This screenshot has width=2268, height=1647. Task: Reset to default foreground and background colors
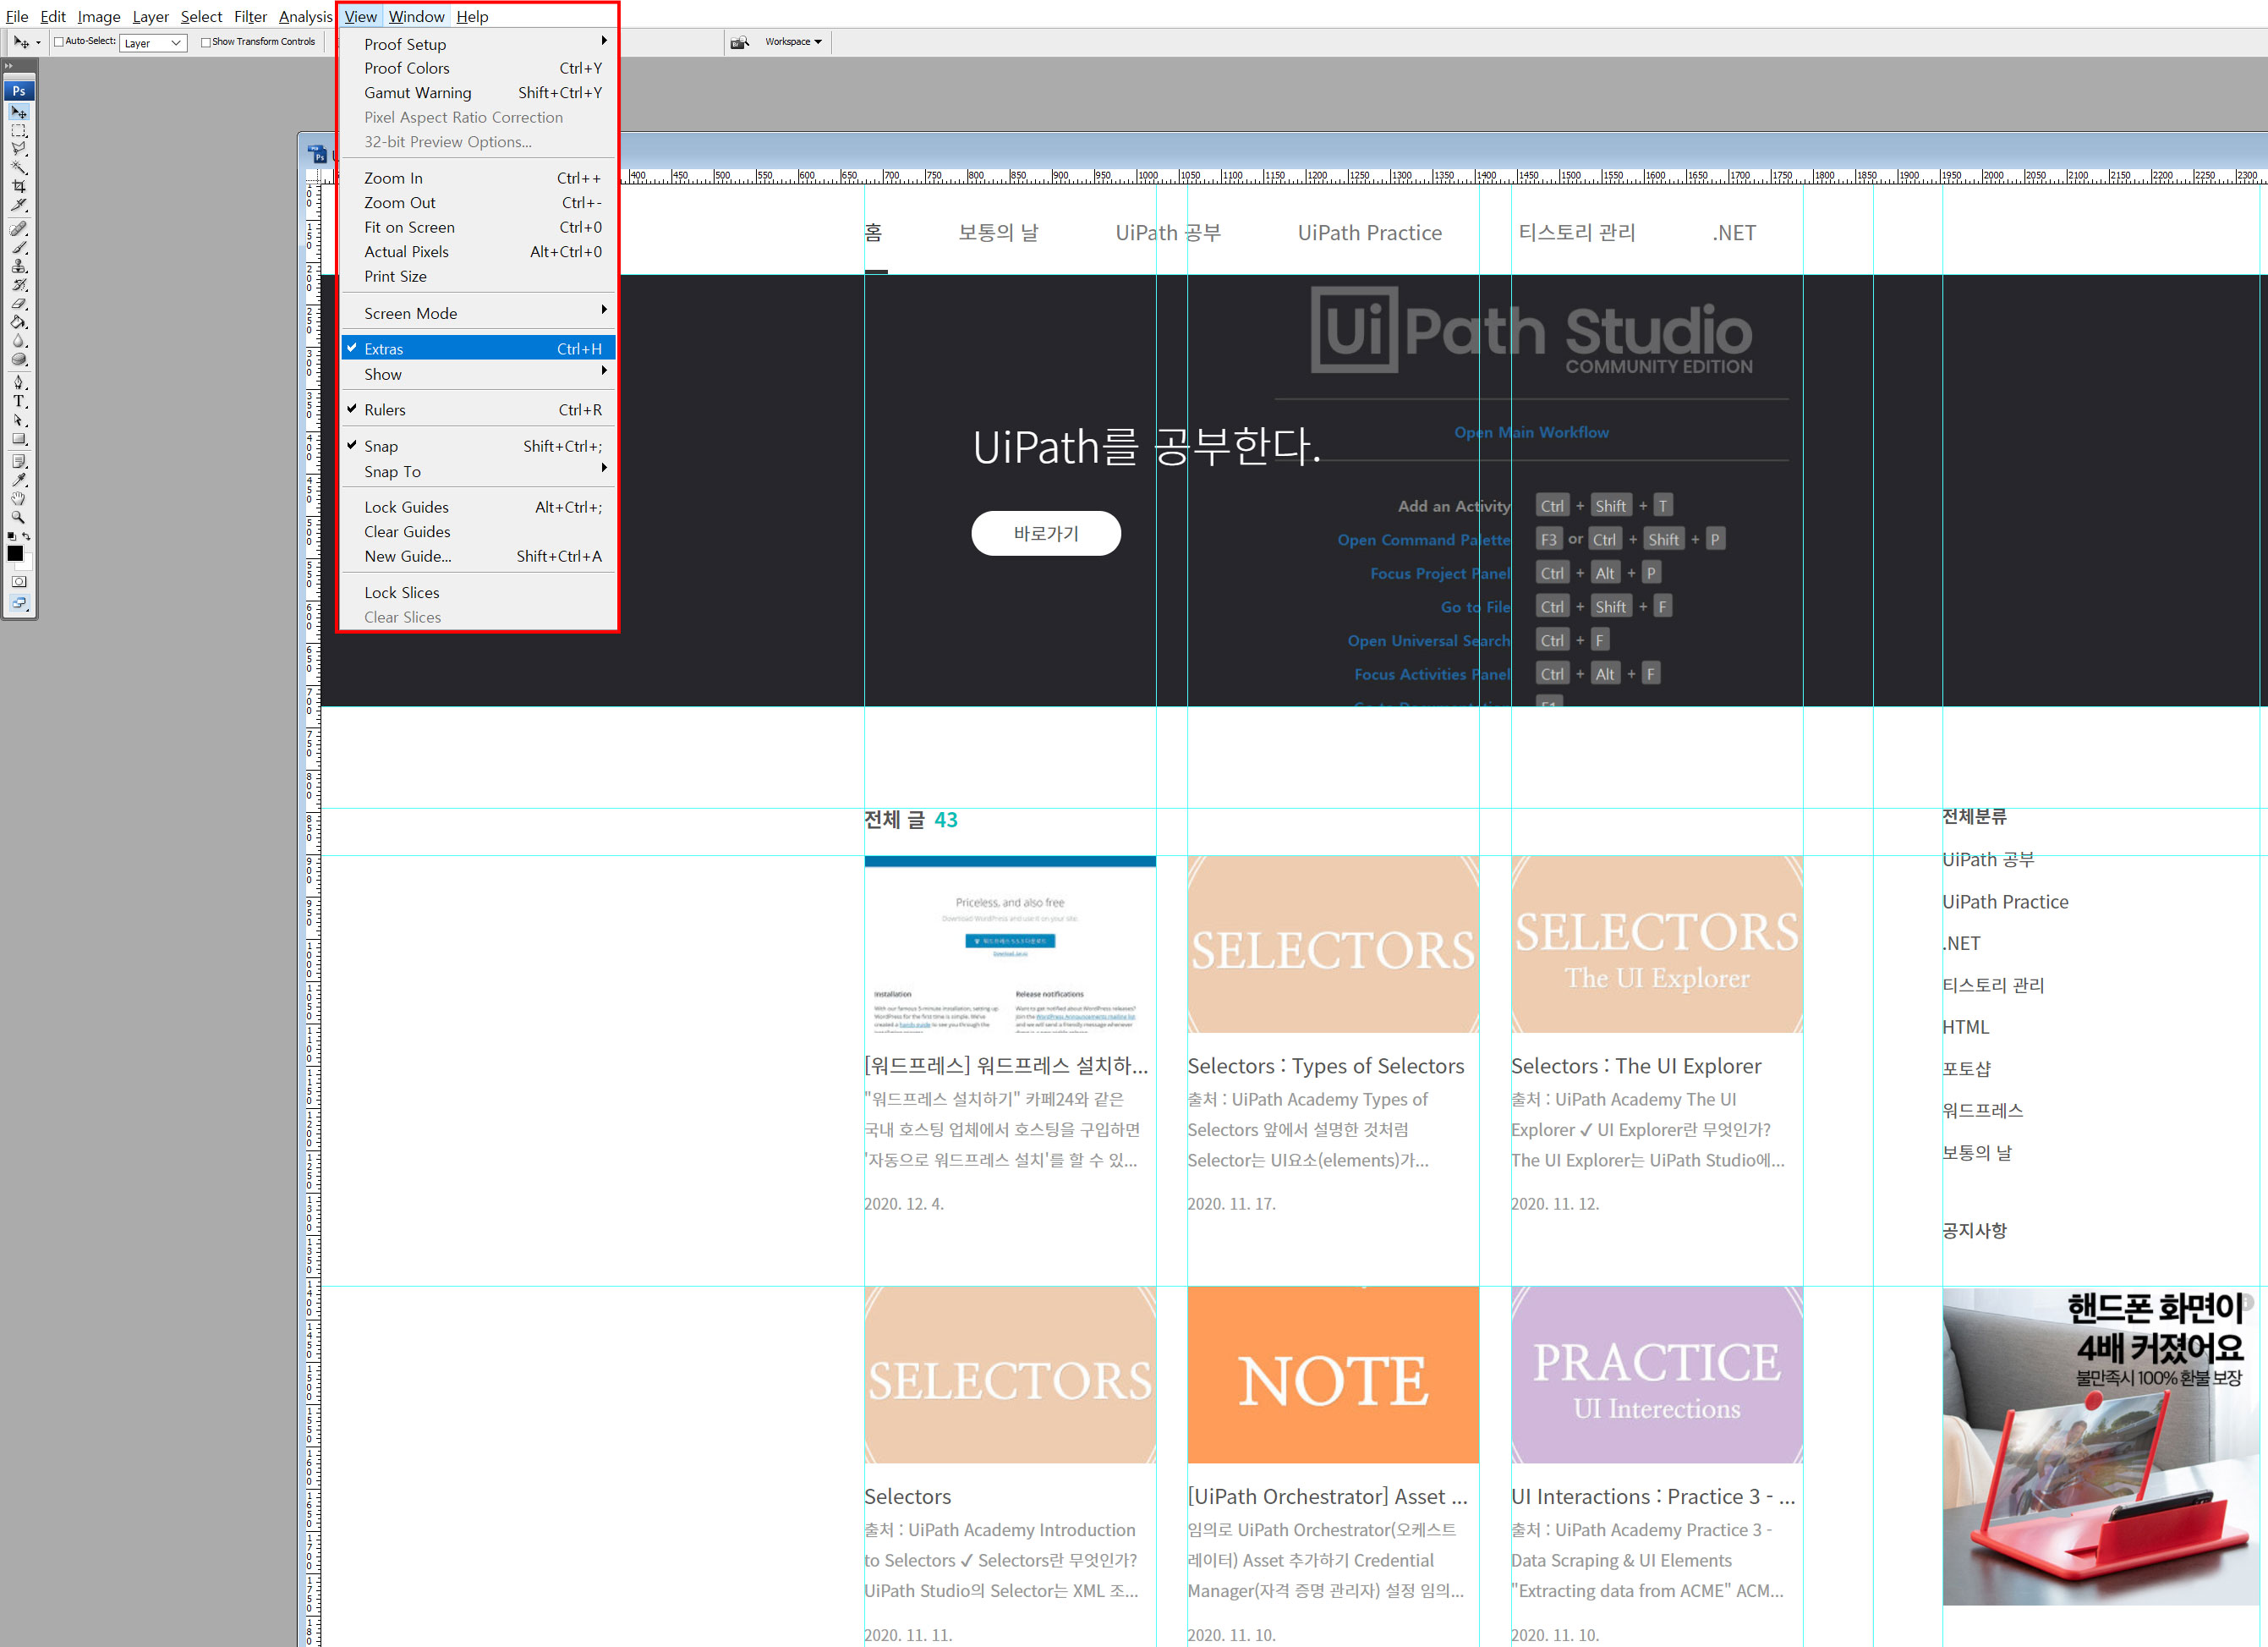coord(11,536)
